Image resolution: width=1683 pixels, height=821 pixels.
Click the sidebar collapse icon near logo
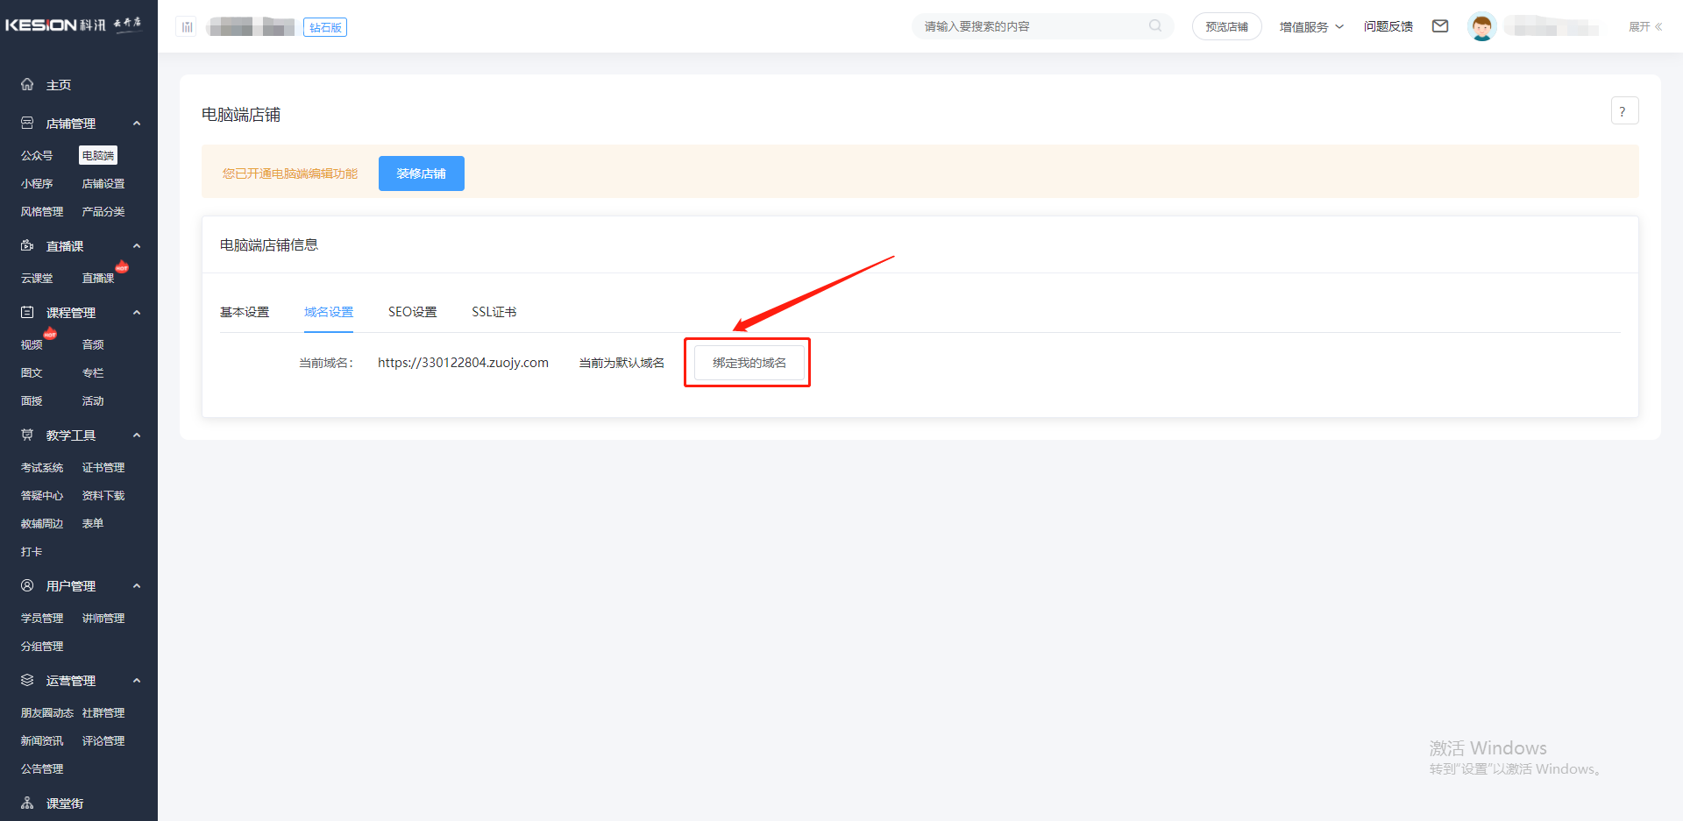187,27
